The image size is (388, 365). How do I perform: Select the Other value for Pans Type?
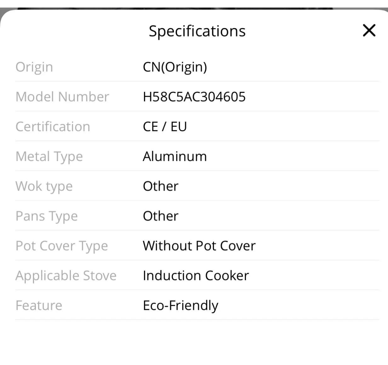pos(161,216)
